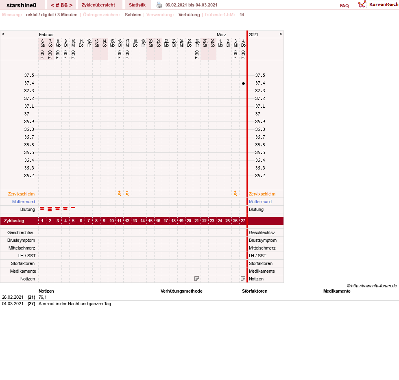This screenshot has height=380, width=399.
Task: Select cycle day 14 in Zyklustag row
Action: pos(143,221)
